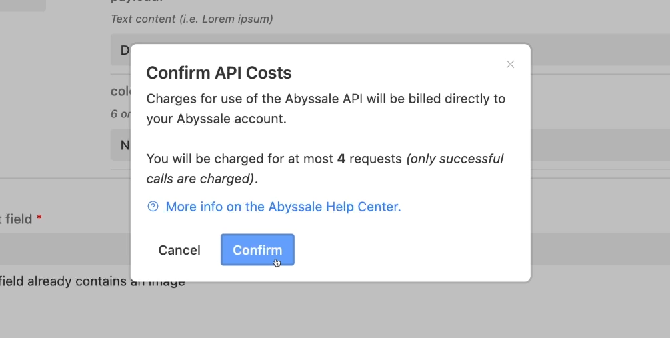670x338 pixels.
Task: Confirm the API costs
Action: pyautogui.click(x=257, y=250)
